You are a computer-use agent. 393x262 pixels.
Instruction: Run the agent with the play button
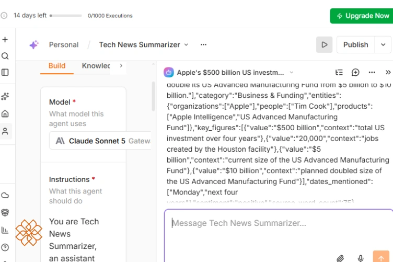click(324, 44)
